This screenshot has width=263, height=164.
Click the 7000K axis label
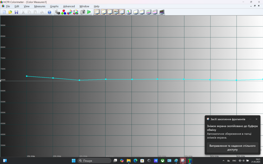(3, 69)
